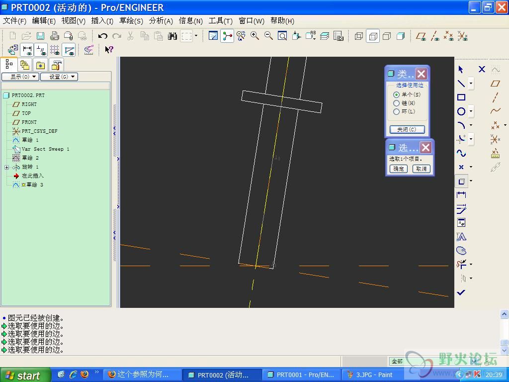Select the rectangle sketch tool

pyautogui.click(x=461, y=97)
